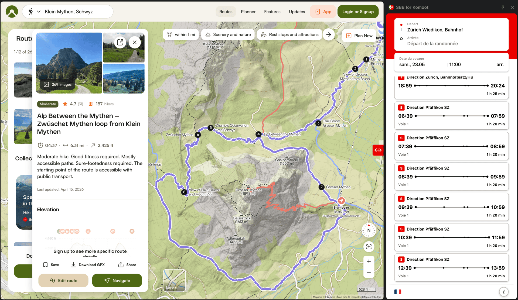The height and width of the screenshot is (300, 518).
Task: Click the Navigate button
Action: click(117, 280)
